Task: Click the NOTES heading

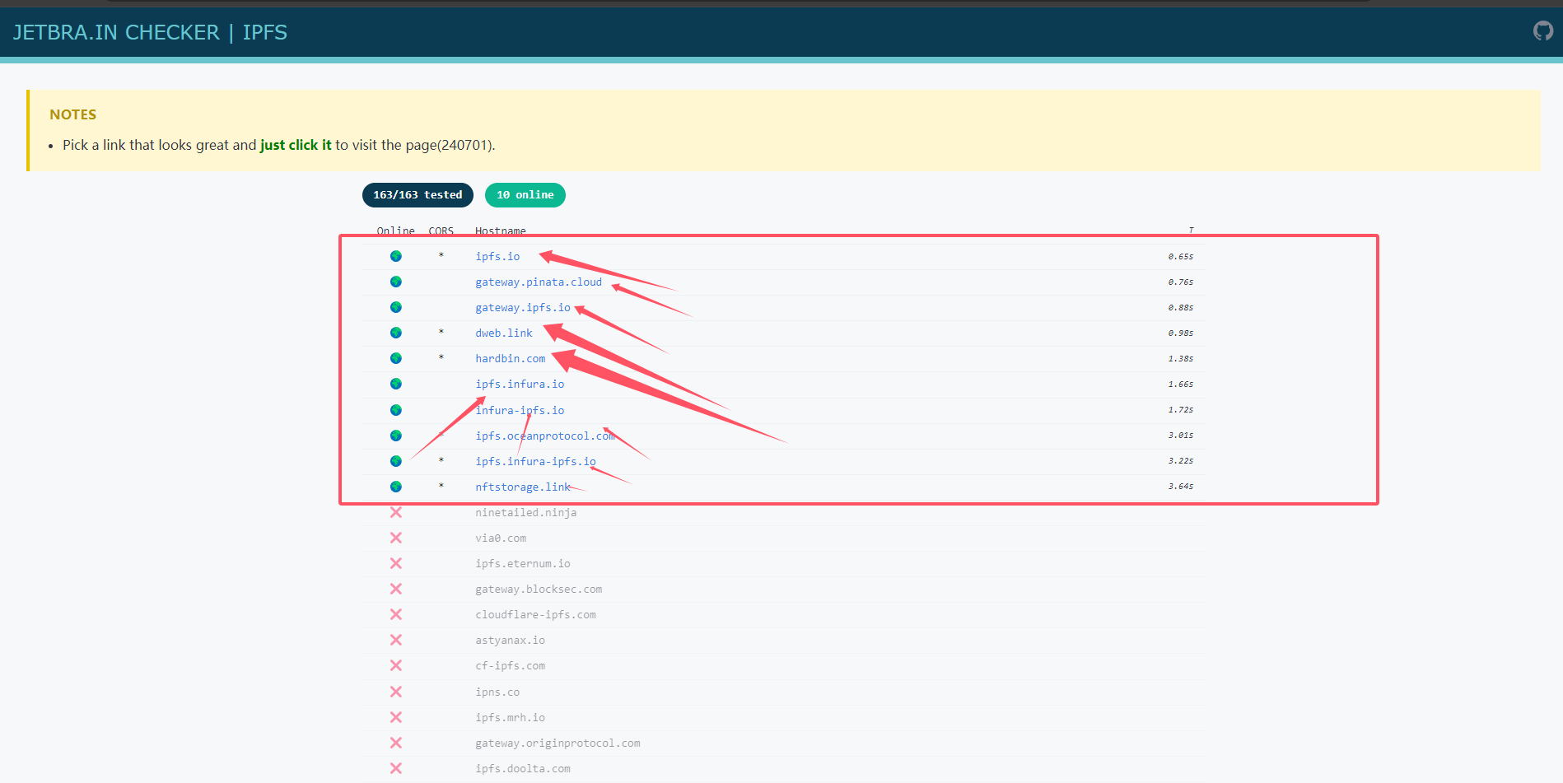Action: (x=73, y=114)
